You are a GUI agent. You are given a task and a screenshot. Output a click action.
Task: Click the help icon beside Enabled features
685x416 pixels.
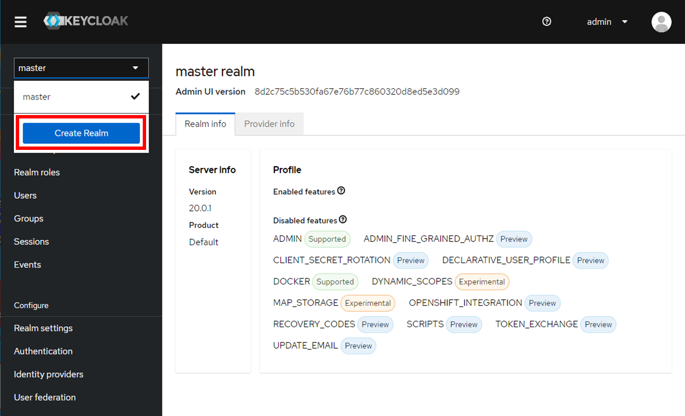point(341,191)
